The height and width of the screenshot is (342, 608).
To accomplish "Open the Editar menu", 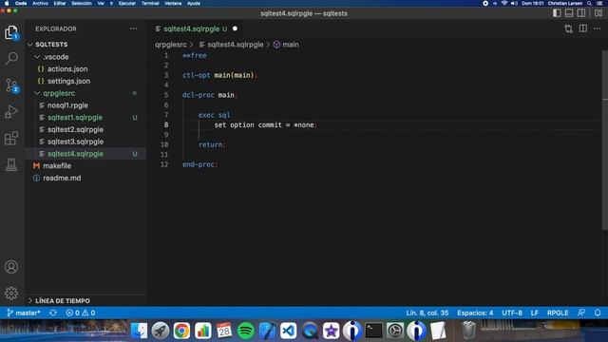I will coord(59,3).
